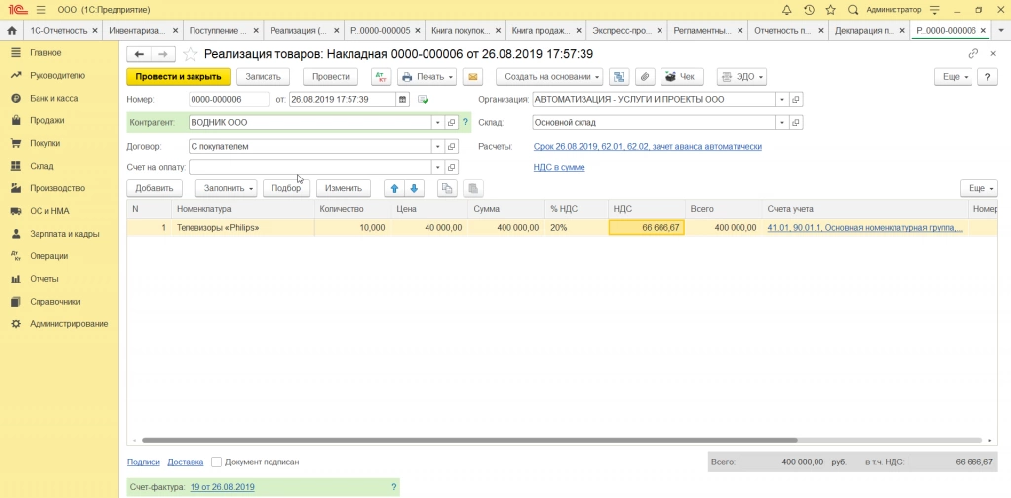Viewport: 1011px width, 498px height.
Task: Open favorites star in title bar
Action: 830,10
